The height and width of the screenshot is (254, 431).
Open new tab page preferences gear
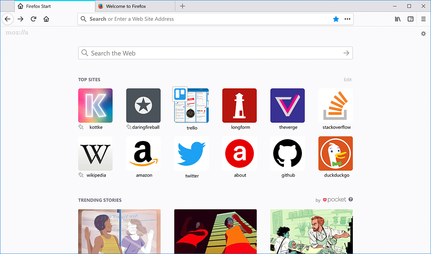[x=423, y=33]
